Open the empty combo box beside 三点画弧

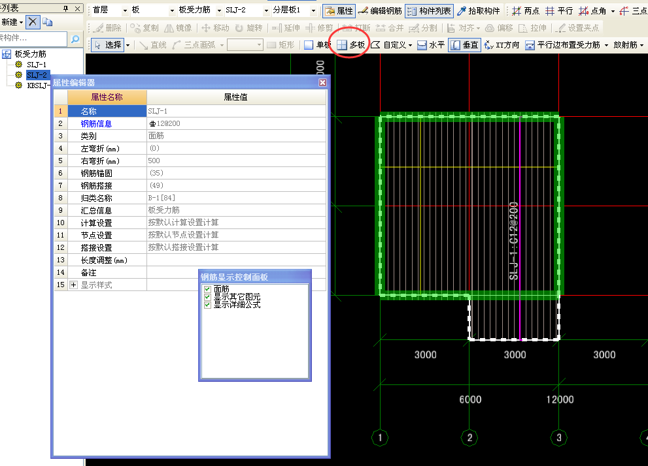245,44
